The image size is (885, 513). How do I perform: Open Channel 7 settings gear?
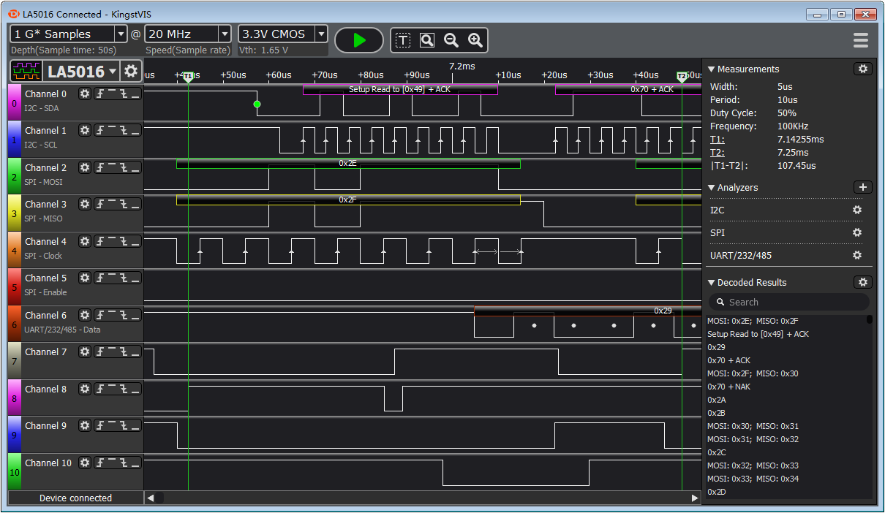[x=85, y=351]
